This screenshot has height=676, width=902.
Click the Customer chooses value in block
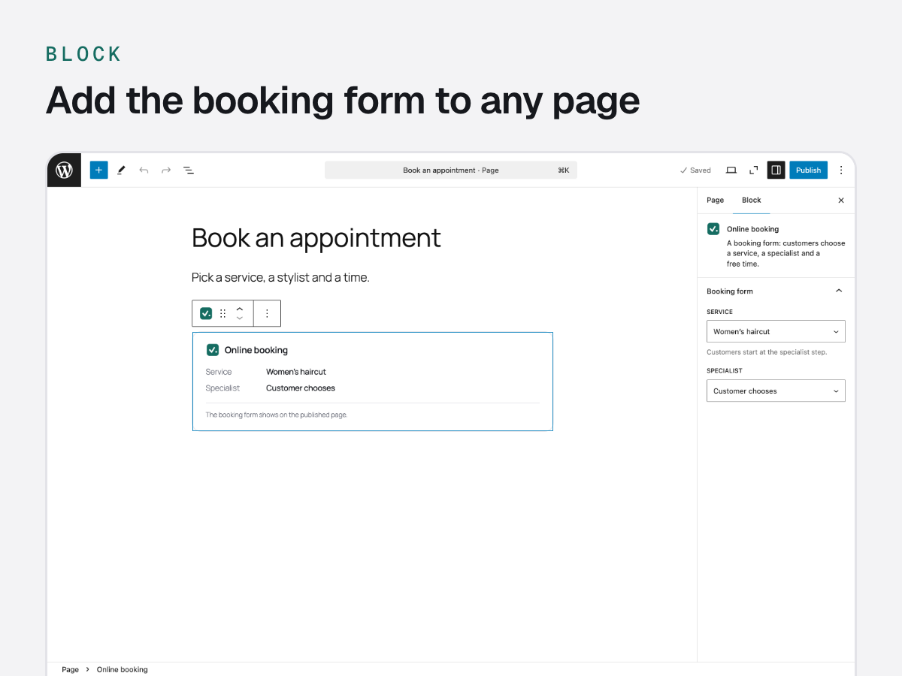(301, 388)
